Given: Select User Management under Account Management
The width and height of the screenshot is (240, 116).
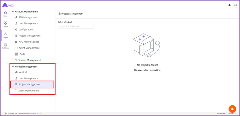Looking at the screenshot, I should 28,23.
